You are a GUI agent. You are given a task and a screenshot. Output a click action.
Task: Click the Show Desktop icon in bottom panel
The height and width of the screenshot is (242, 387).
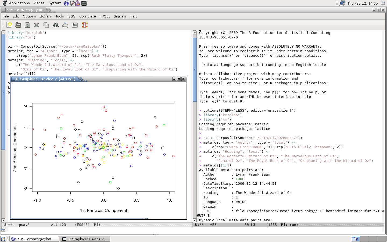[x=3, y=239]
